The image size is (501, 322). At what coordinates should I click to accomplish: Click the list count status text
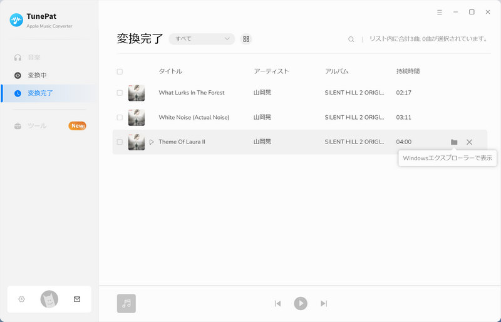(429, 39)
